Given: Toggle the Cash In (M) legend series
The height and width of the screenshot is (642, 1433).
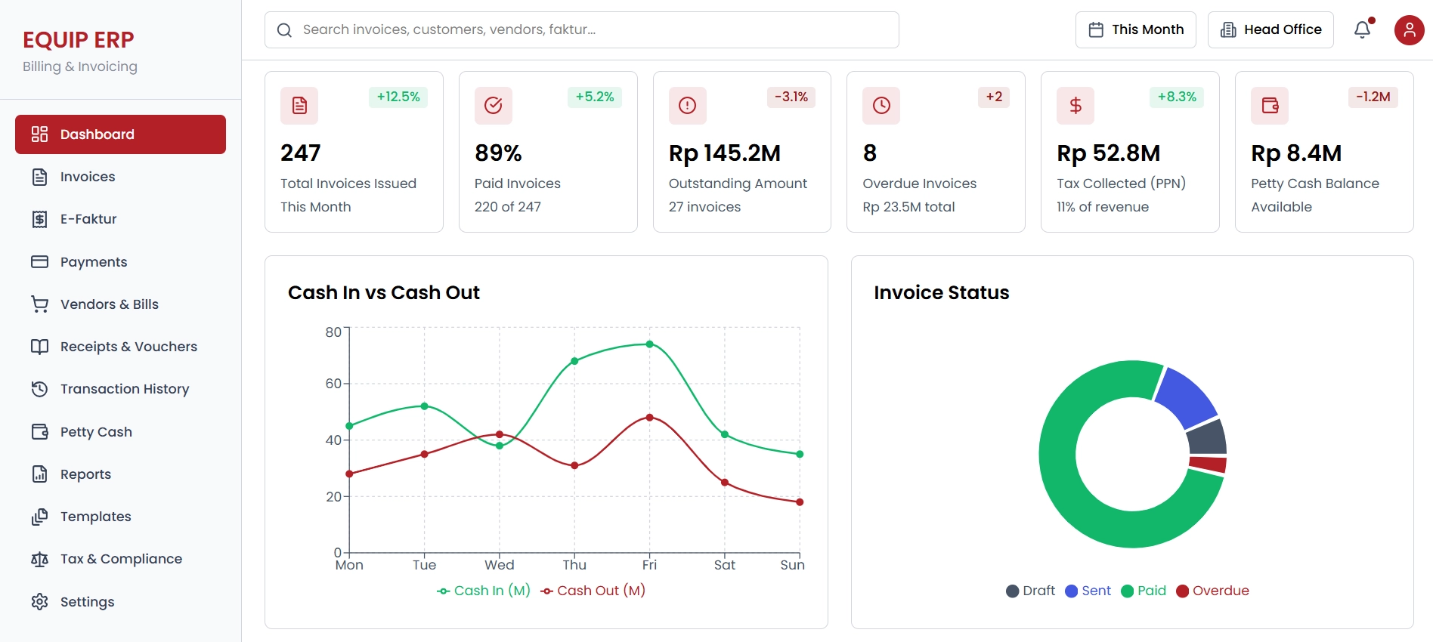Looking at the screenshot, I should point(484,591).
